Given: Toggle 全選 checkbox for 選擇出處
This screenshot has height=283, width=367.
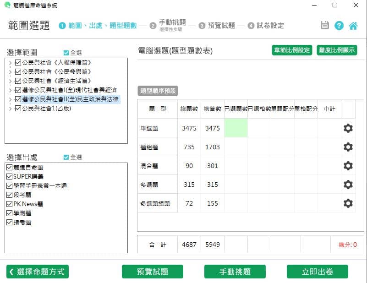Looking at the screenshot, I should (66, 157).
